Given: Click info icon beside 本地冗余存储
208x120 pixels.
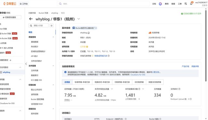Looking at the screenshot, I should pyautogui.click(x=92, y=56).
